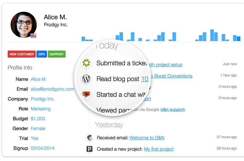Click the WordPress blog post icon
Viewport: 244px width, 161px height.
click(x=87, y=79)
